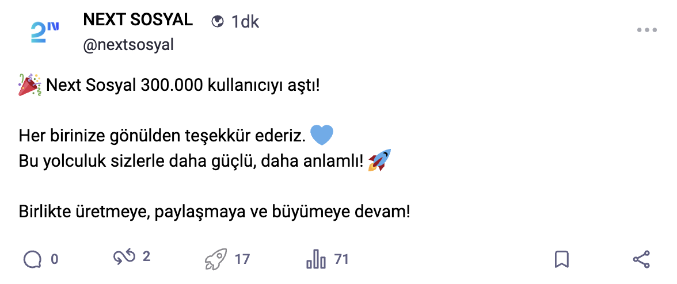The height and width of the screenshot is (284, 677).
Task: Boost the post with the rocket icon
Action: [216, 259]
